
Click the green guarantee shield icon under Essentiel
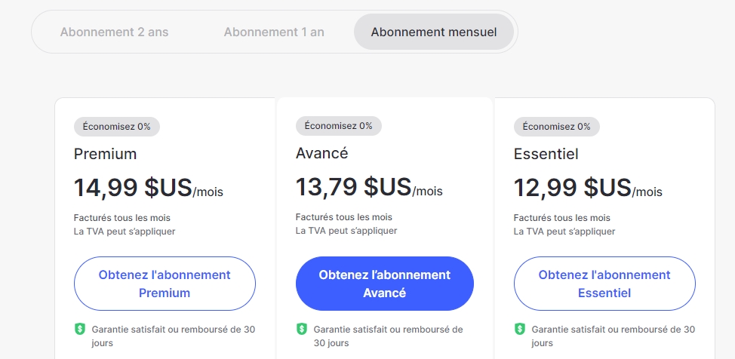(519, 329)
